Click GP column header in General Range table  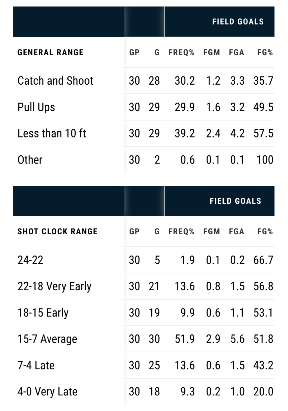(x=134, y=52)
